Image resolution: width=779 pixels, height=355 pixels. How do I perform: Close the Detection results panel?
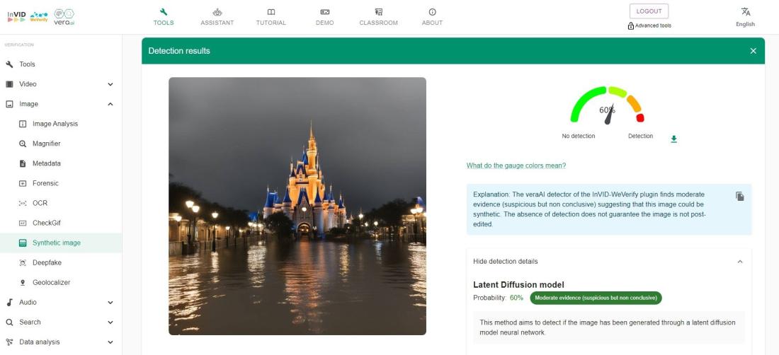coord(754,51)
